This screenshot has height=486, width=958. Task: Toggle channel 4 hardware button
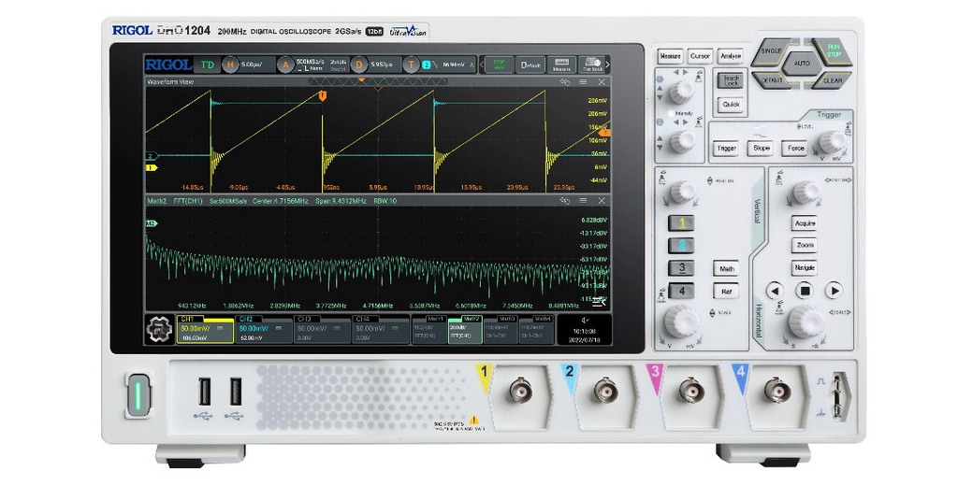[681, 291]
